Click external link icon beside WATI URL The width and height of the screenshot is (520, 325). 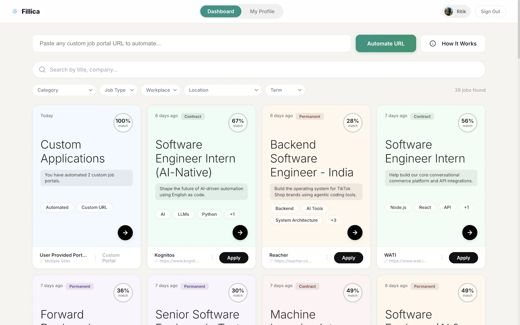[x=386, y=261]
